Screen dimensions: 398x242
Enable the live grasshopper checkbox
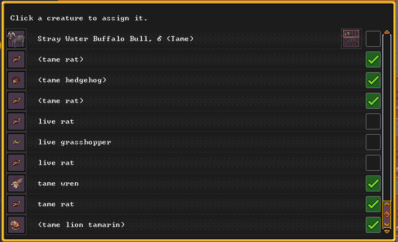[373, 142]
